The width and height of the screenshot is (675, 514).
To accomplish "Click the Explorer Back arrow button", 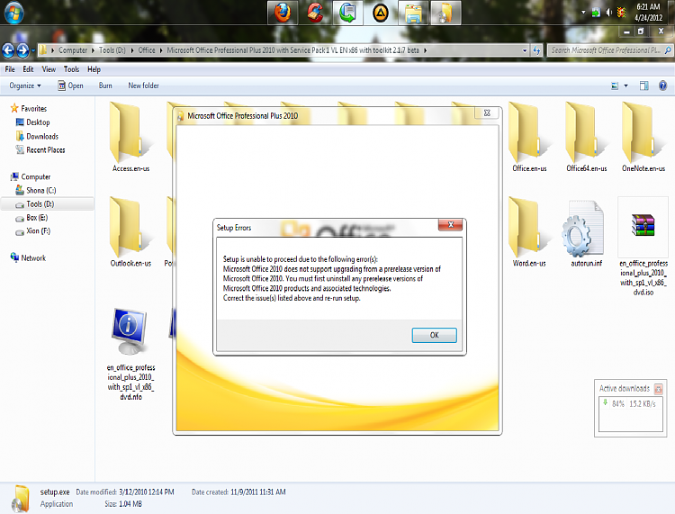I will click(x=8, y=50).
